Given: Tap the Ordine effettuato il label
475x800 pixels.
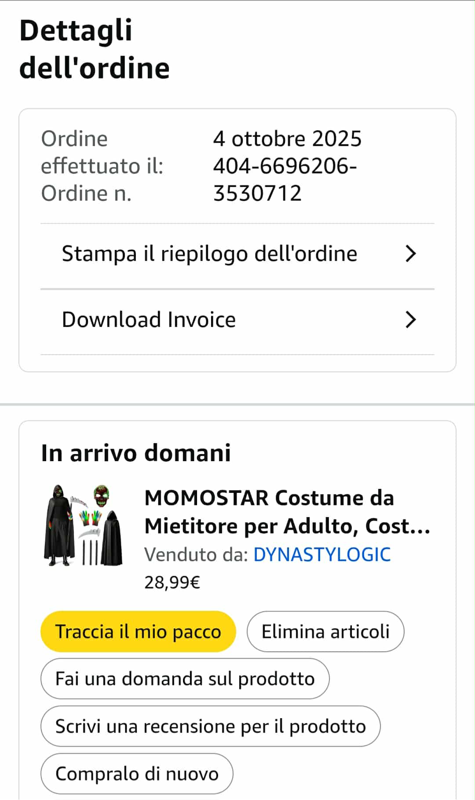Looking at the screenshot, I should 102,152.
